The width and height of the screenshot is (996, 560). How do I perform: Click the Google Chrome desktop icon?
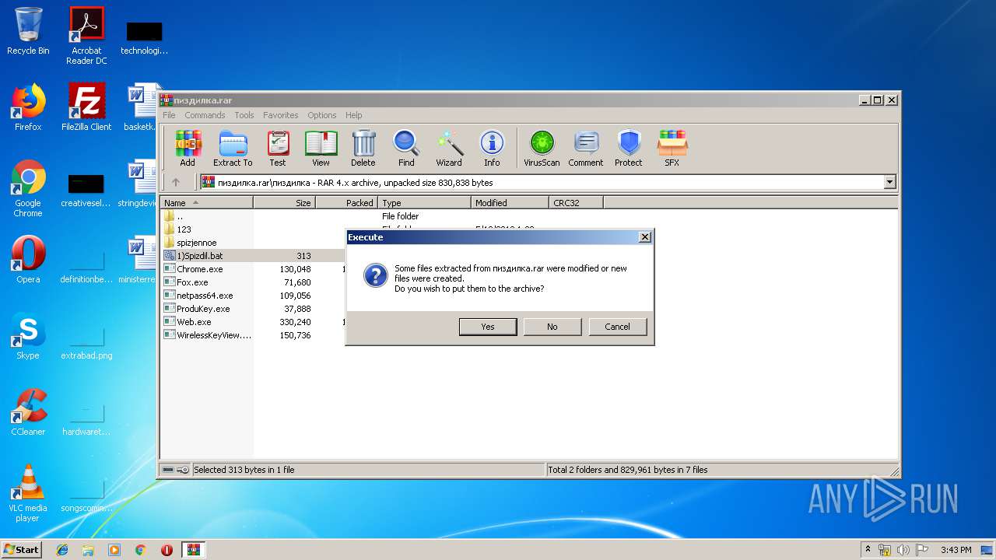click(28, 189)
